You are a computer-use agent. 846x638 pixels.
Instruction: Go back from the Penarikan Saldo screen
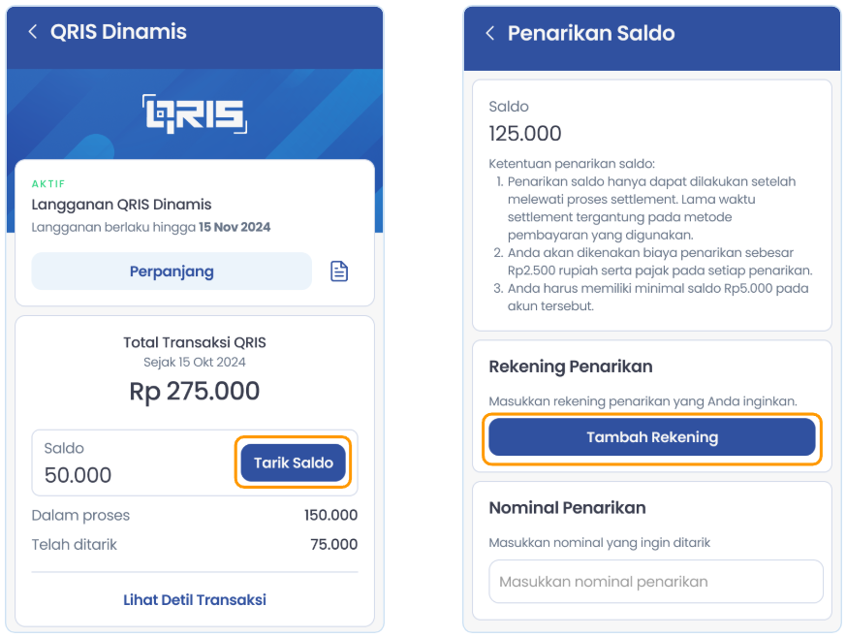[x=490, y=34]
